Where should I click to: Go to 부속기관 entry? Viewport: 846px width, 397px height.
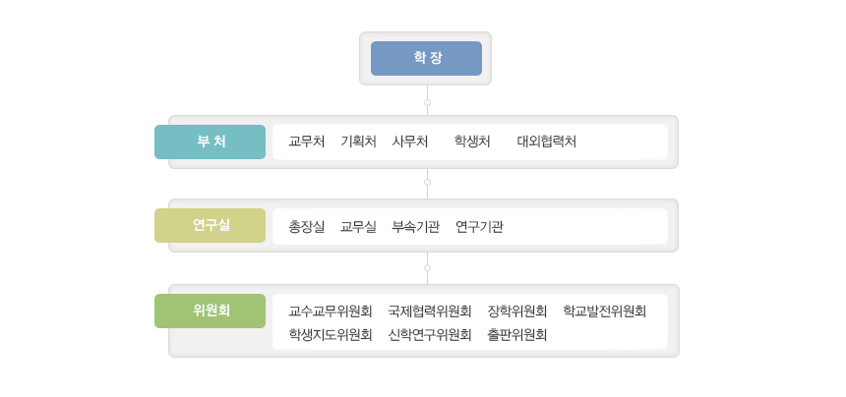click(415, 227)
